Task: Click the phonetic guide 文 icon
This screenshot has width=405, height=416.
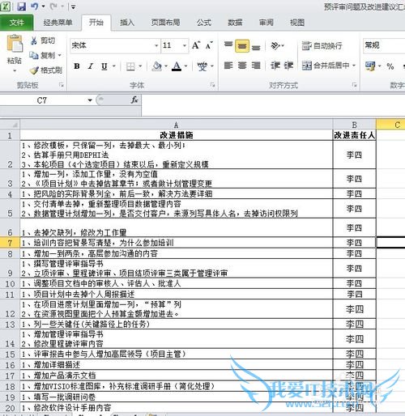Action: coord(202,66)
